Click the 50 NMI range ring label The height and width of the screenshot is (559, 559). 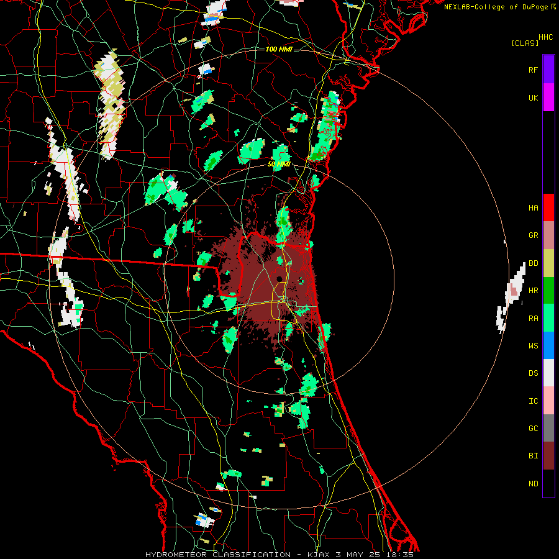278,164
